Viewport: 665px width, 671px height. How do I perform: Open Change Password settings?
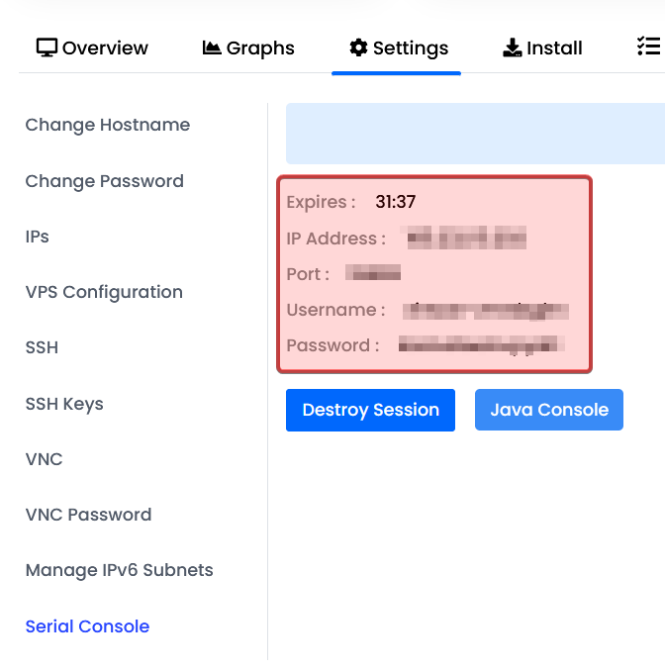(x=104, y=181)
